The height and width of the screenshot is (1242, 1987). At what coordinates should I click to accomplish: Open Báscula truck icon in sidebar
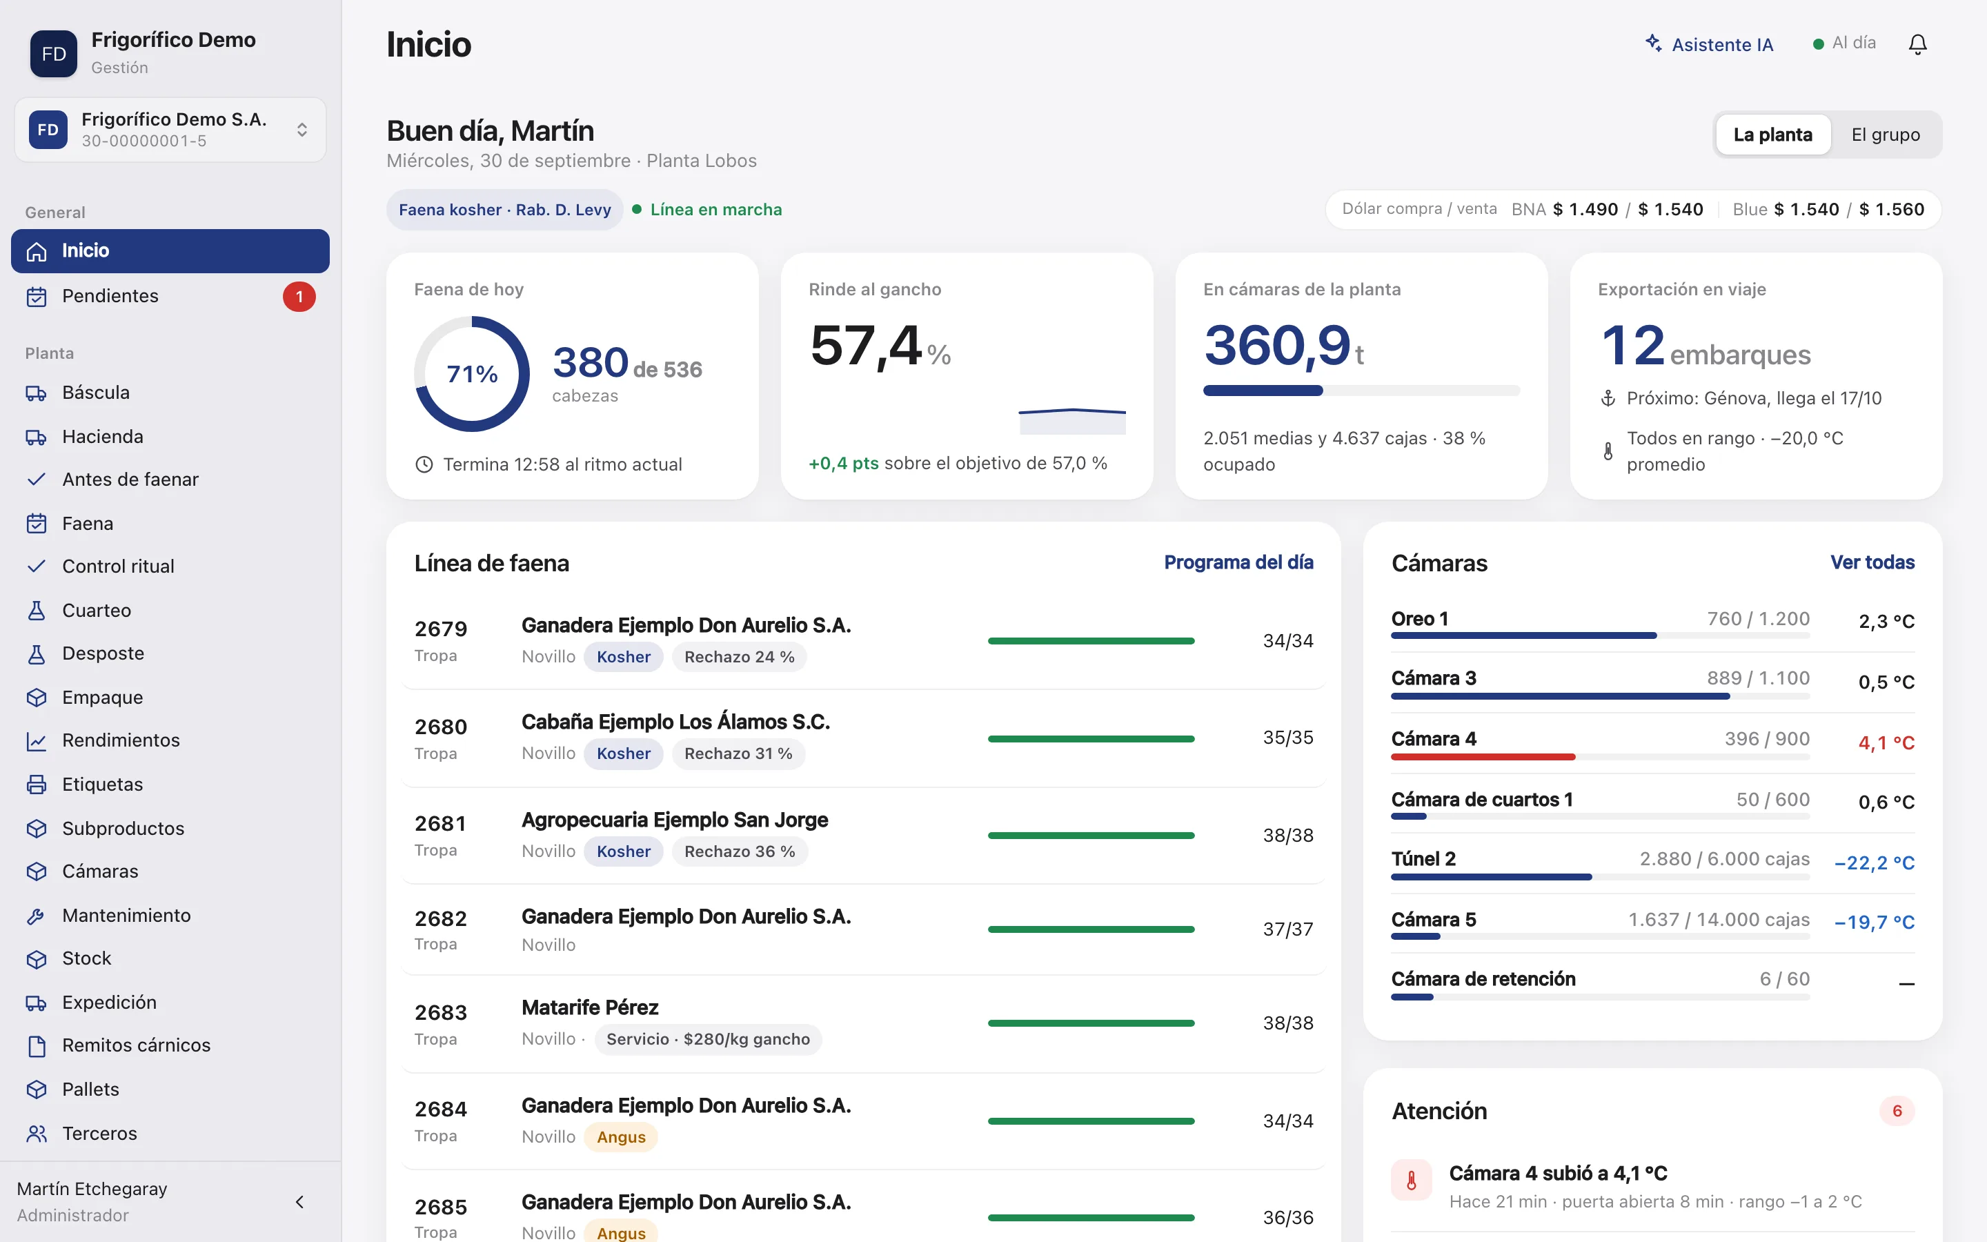point(36,393)
